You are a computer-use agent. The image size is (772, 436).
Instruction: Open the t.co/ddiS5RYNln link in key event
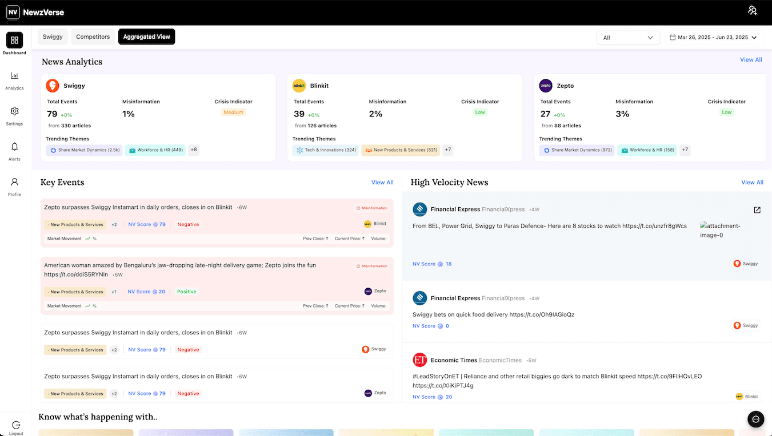[x=76, y=274]
